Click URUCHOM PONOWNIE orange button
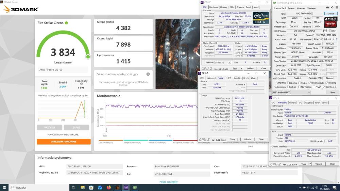The image size is (340, 191). 64,142
